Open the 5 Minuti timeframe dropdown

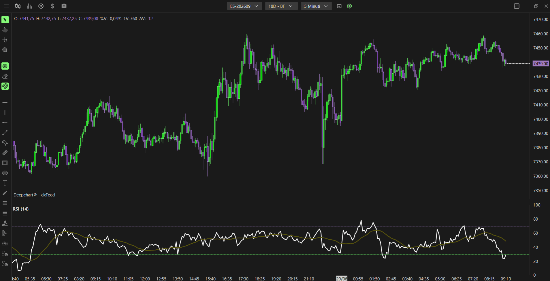pyautogui.click(x=316, y=6)
